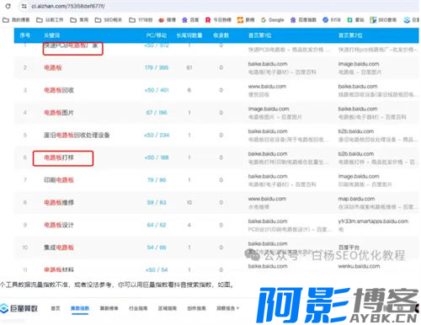Click the browser reload icon
The width and height of the screenshot is (421, 325).
[x=8, y=6]
